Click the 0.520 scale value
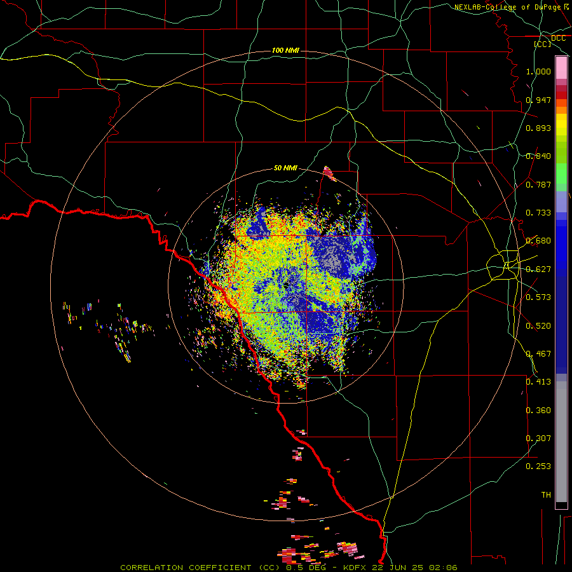Screen dimensions: 572x572 [x=538, y=326]
